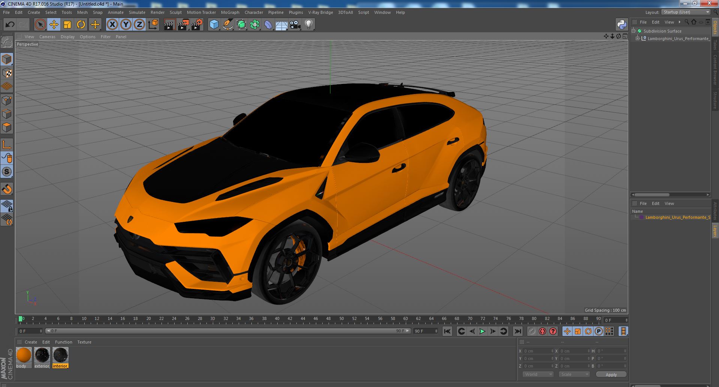
Task: Activate the Move tool in top toolbar
Action: (x=54, y=25)
